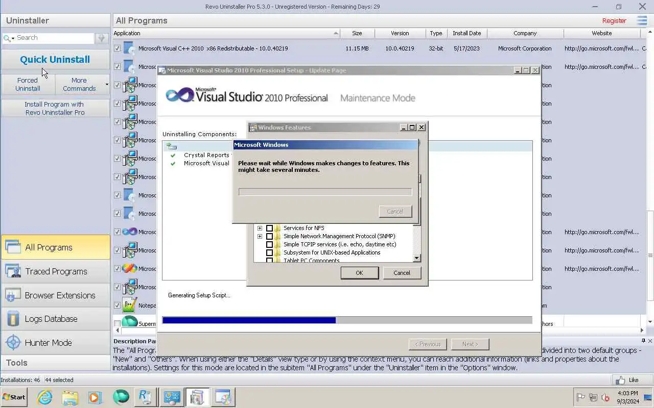Open the taskbar clock showing 4:03 PM
654x408 pixels.
(x=627, y=397)
